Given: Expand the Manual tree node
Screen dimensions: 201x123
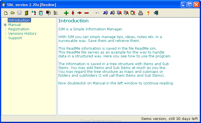Looking at the screenshot, I should tap(5, 25).
